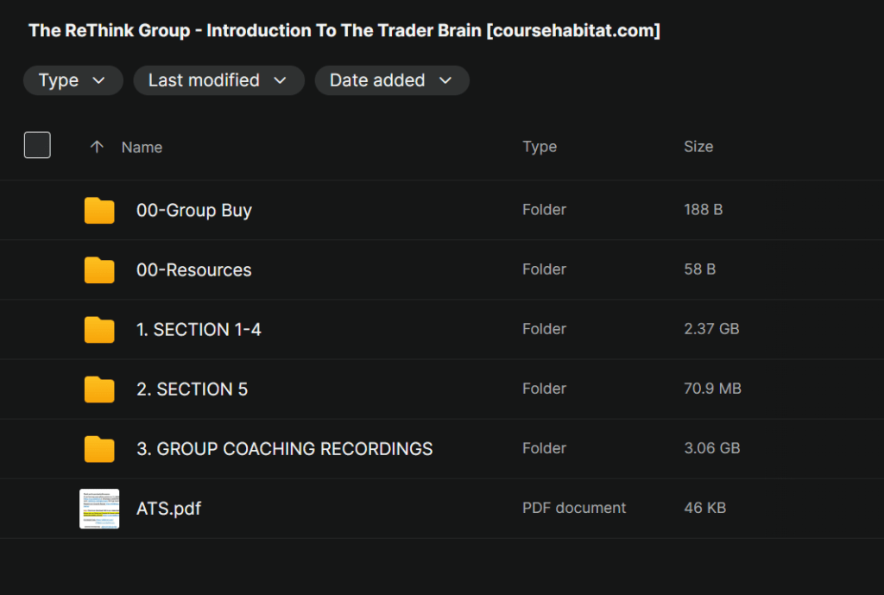Click the 2. SECTION 5 folder icon
The width and height of the screenshot is (884, 595).
pos(99,389)
